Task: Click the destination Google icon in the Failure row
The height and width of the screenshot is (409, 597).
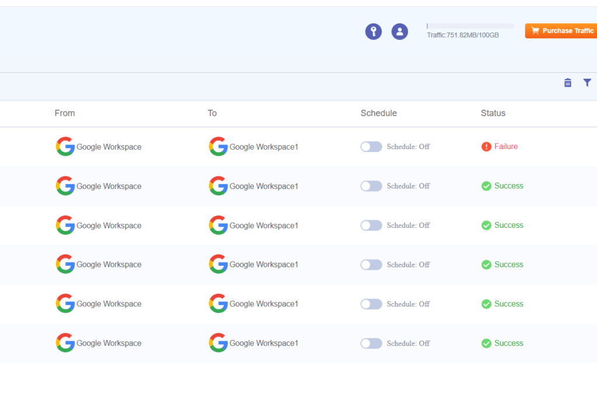Action: tap(218, 146)
